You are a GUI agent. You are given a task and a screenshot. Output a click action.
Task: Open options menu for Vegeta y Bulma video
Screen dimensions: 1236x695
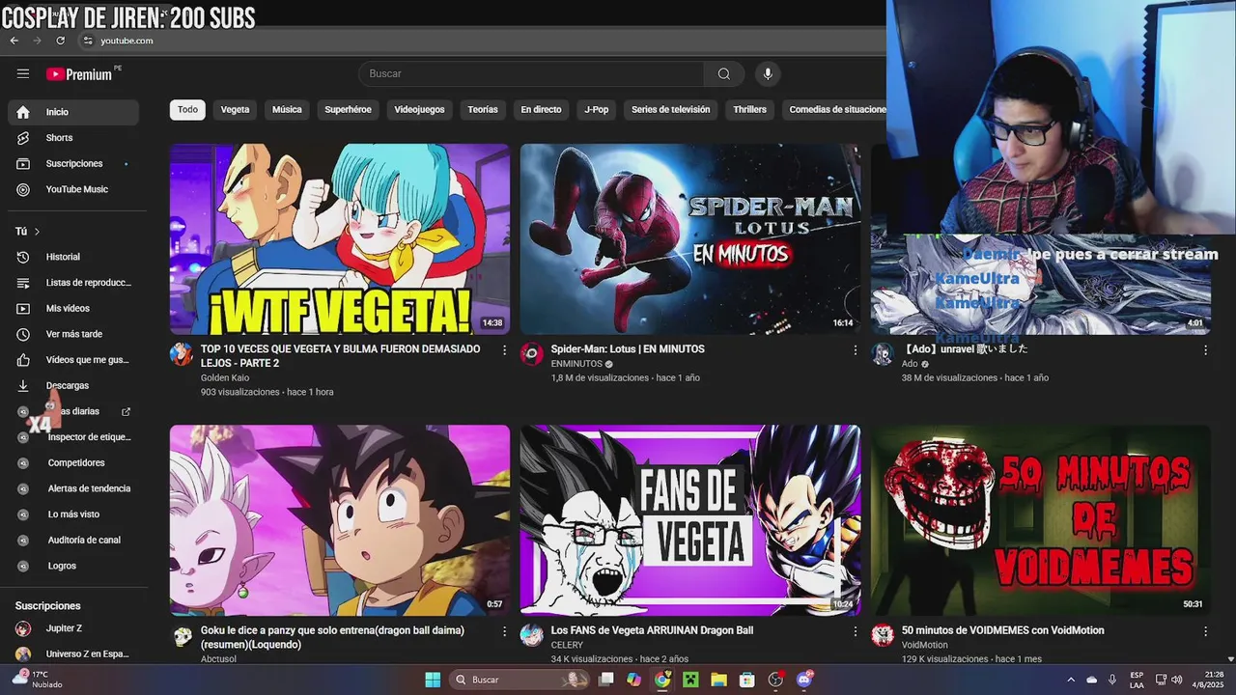[504, 350]
